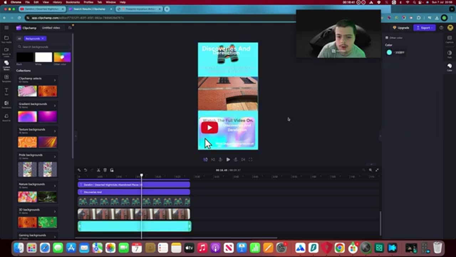Click the Untitled video title field
456x257 pixels.
point(51,27)
